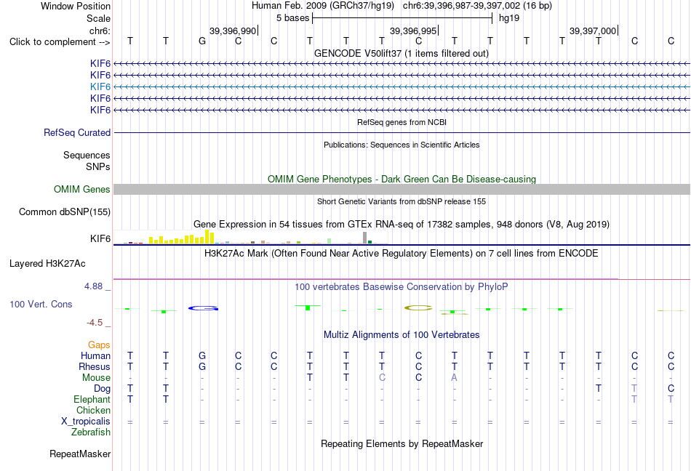Click the Sequences track label

87,155
